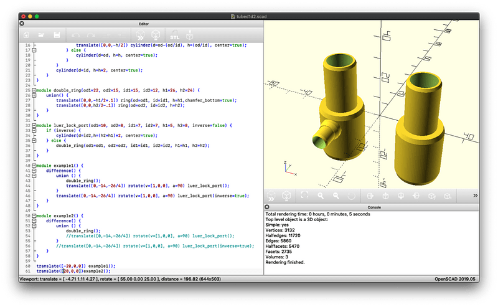Switch to the Left view cube icon
498x307 pixels.
(x=416, y=196)
